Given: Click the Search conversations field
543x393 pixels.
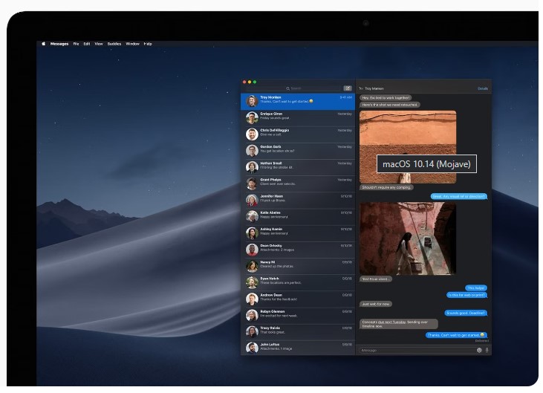Looking at the screenshot, I should click(x=294, y=88).
